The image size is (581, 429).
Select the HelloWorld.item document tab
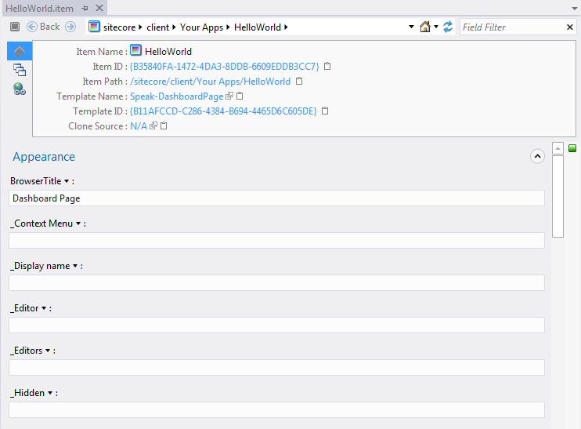(39, 7)
